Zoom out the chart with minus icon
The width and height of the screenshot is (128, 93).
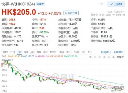pyautogui.click(x=100, y=57)
